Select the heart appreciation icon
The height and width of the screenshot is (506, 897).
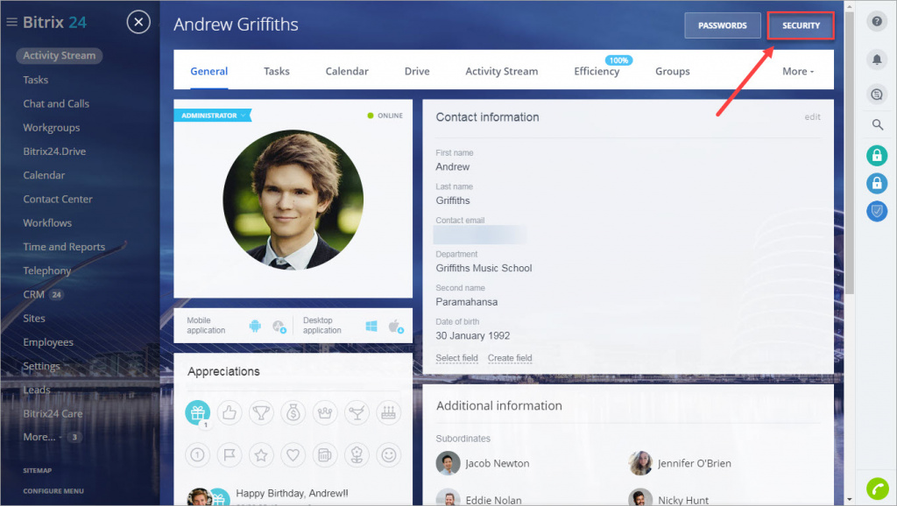point(293,455)
